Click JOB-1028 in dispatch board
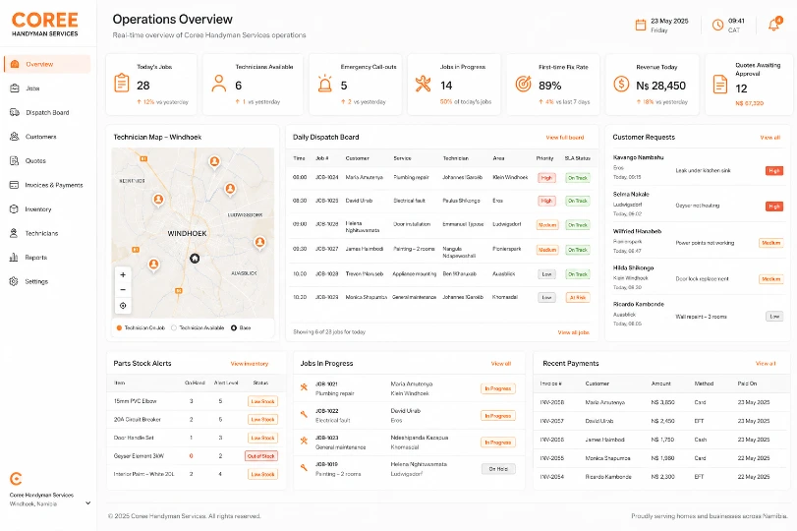The image size is (797, 531). tap(326, 274)
